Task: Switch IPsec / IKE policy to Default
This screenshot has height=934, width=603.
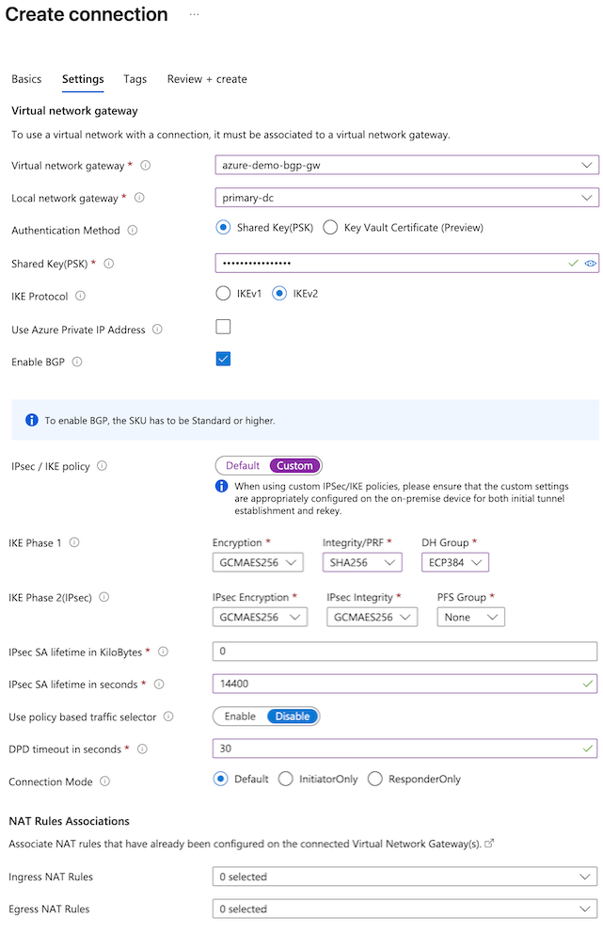Action: (x=243, y=466)
